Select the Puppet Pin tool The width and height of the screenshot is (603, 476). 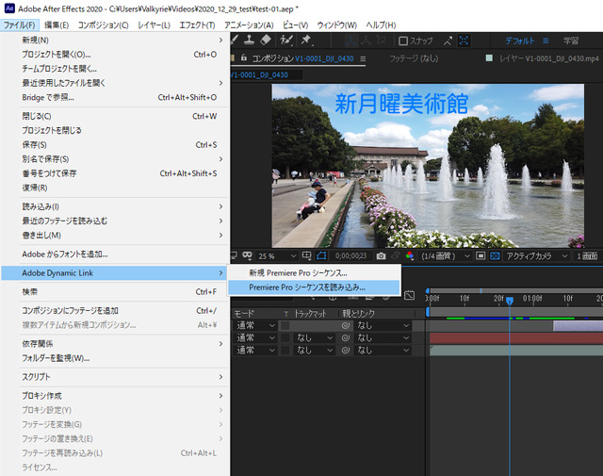(x=306, y=40)
